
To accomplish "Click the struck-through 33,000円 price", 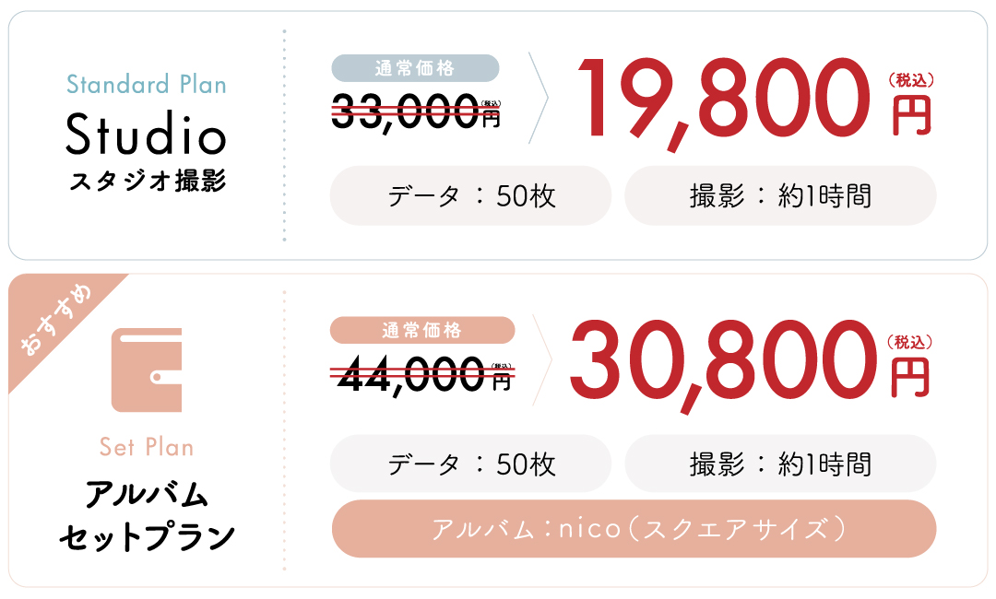I will click(x=416, y=112).
